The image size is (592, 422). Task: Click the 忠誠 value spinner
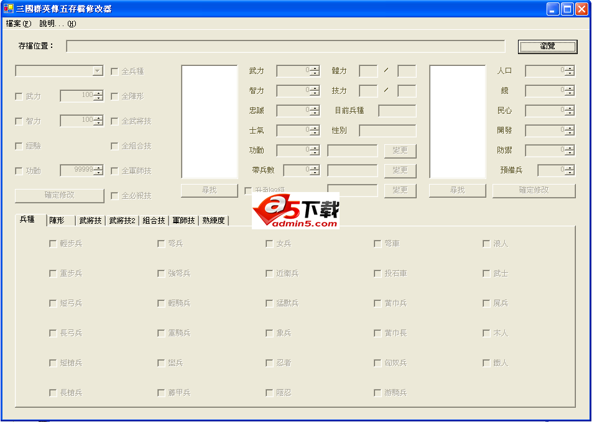point(298,111)
